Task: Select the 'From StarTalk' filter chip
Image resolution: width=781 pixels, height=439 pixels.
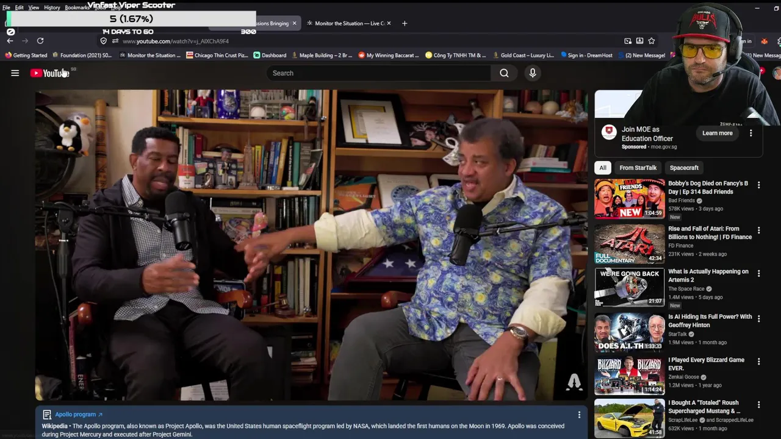Action: tap(638, 168)
